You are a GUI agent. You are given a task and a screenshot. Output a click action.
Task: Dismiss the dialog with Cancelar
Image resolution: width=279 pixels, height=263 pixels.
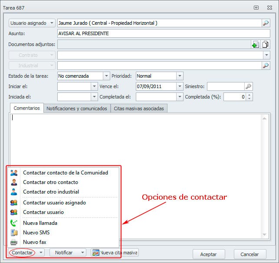click(x=250, y=254)
